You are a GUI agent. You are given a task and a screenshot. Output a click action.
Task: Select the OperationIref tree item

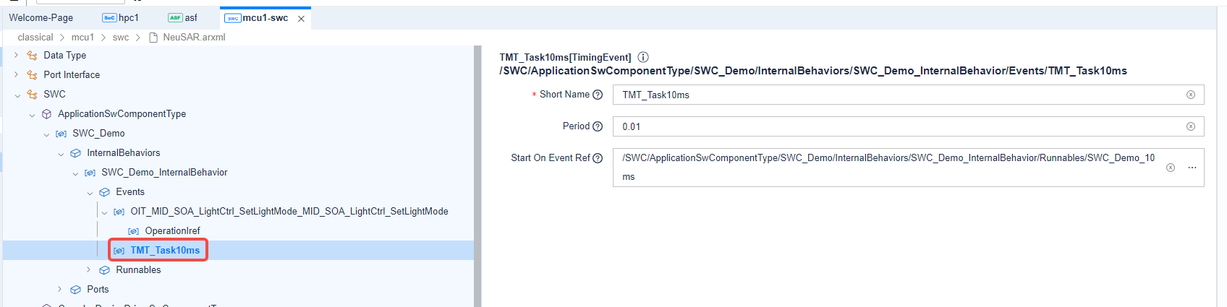pos(172,231)
